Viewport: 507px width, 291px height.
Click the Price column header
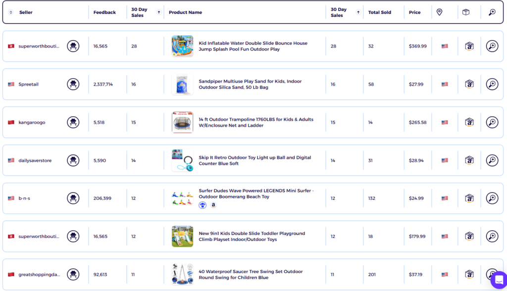point(414,12)
